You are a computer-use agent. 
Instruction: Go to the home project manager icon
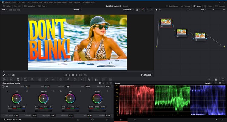click(x=217, y=120)
